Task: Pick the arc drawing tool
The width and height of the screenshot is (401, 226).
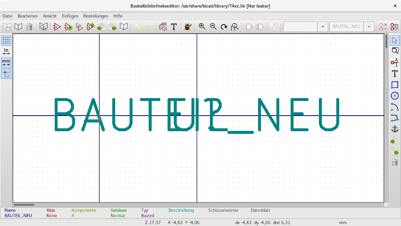Action: pyautogui.click(x=394, y=107)
